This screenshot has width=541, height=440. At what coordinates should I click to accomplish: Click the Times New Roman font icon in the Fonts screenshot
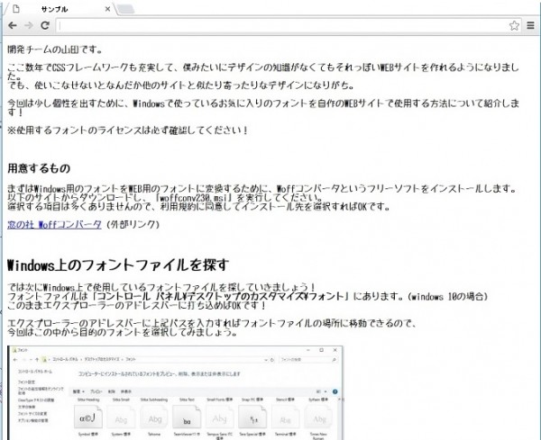(x=318, y=417)
